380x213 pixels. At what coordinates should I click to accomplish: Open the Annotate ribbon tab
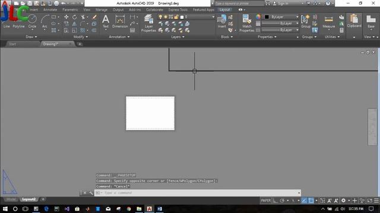coord(50,9)
